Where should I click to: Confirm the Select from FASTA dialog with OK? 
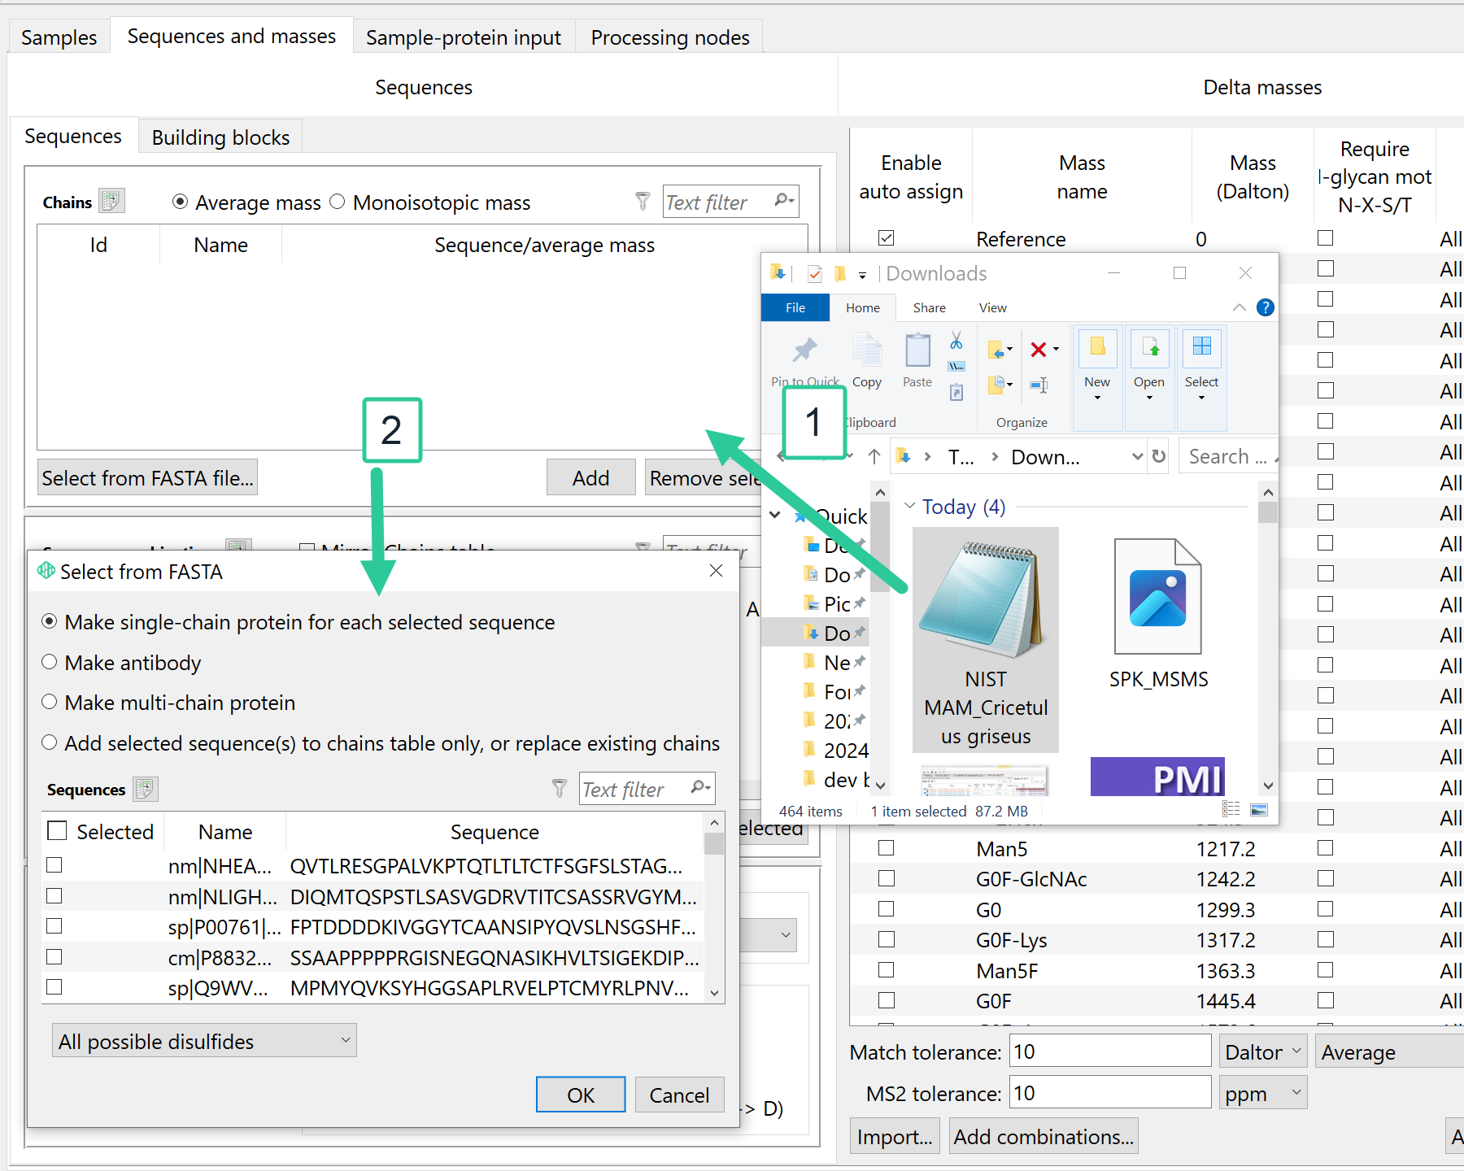(581, 1095)
